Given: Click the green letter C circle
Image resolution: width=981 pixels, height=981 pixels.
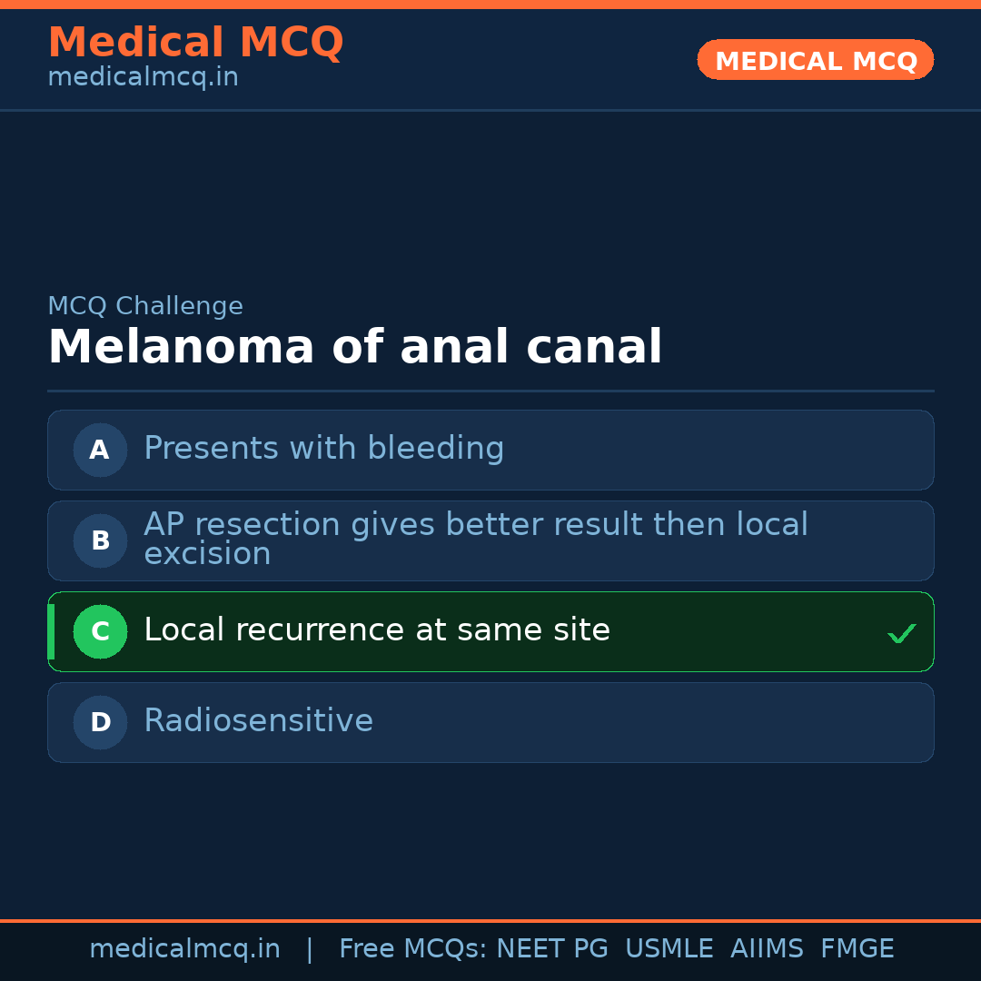Looking at the screenshot, I should click(100, 631).
